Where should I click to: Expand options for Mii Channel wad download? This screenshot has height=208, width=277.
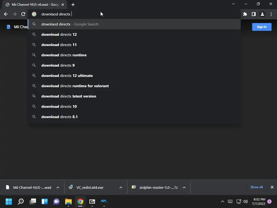[58, 187]
